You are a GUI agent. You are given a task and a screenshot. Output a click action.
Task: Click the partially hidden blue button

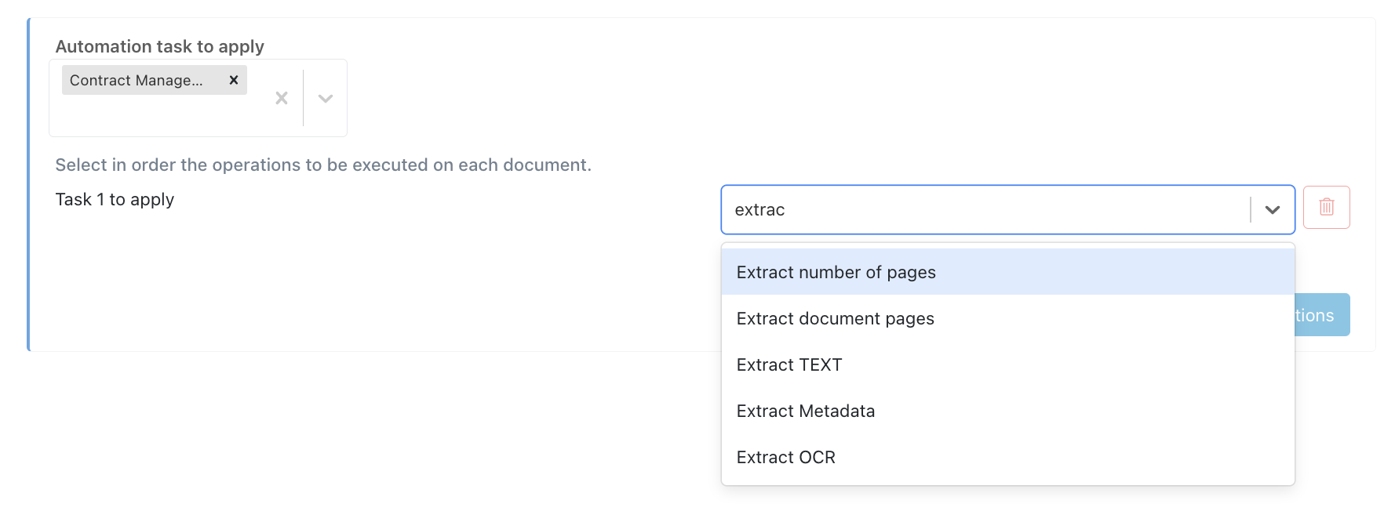point(1322,315)
